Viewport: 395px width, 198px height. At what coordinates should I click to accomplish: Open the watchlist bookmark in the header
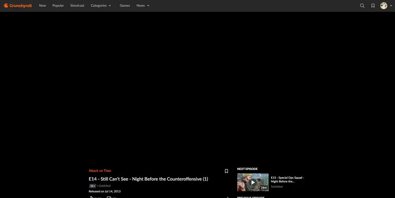pyautogui.click(x=373, y=6)
